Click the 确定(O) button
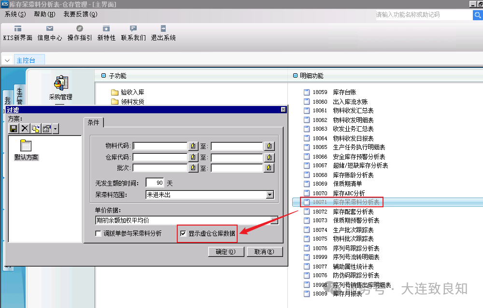 [226, 252]
